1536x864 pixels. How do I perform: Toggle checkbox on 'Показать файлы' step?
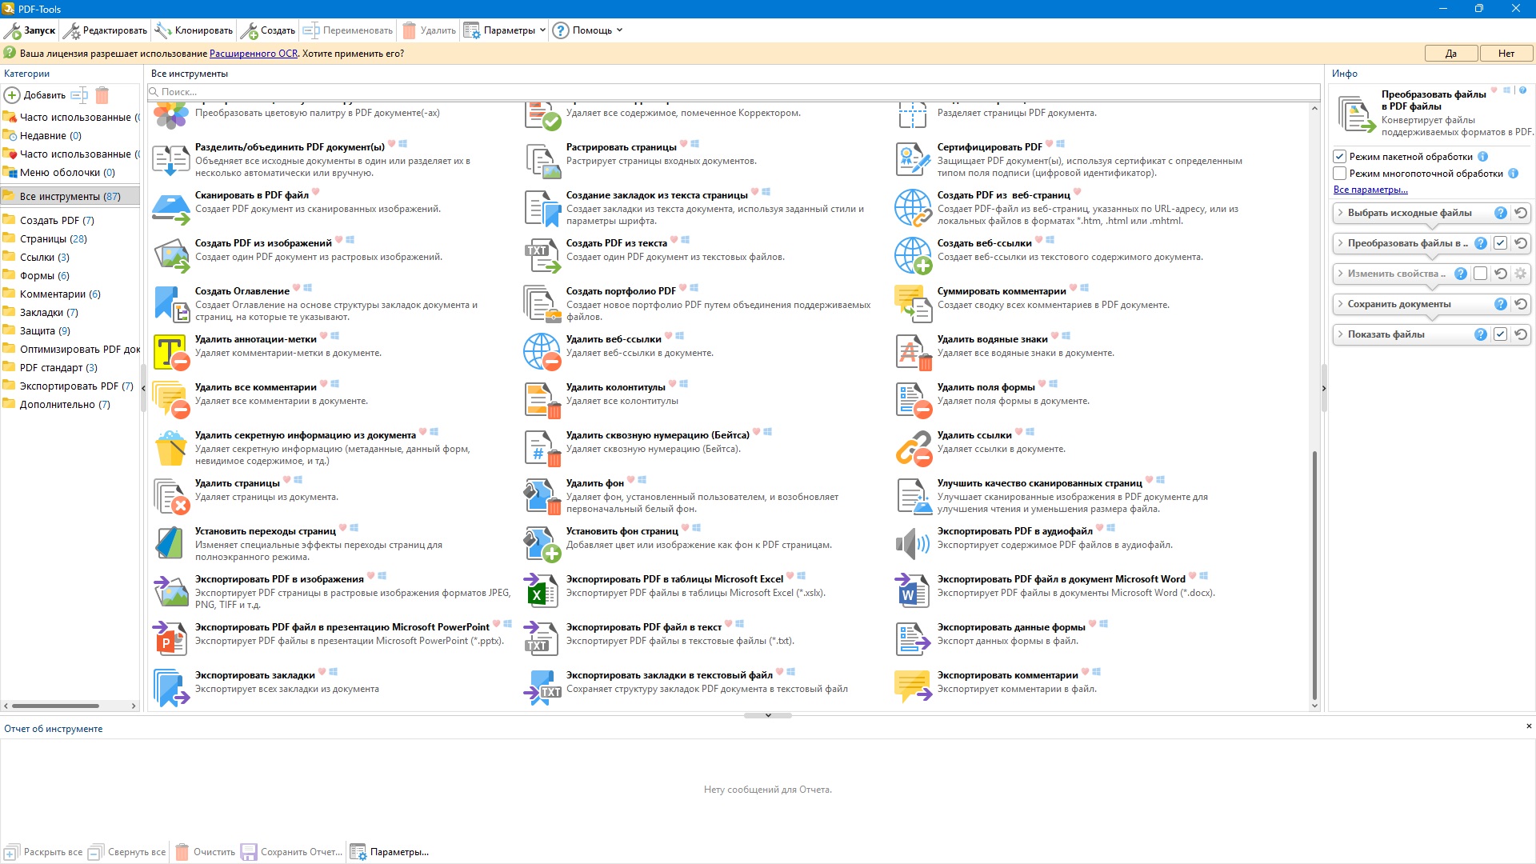point(1500,334)
